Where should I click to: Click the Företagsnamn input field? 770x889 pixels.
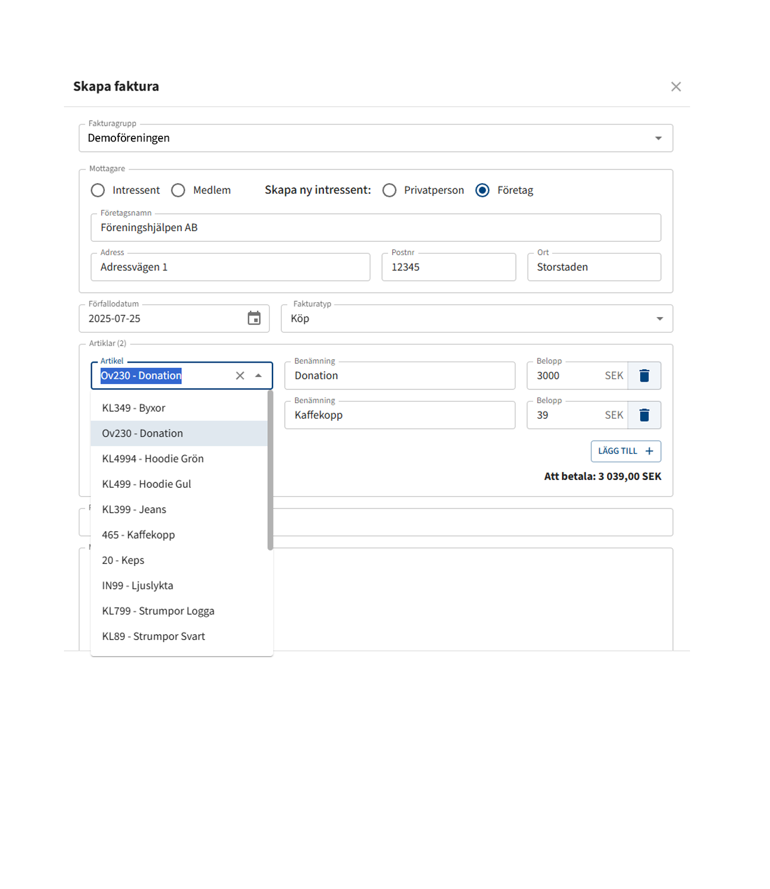(x=376, y=228)
